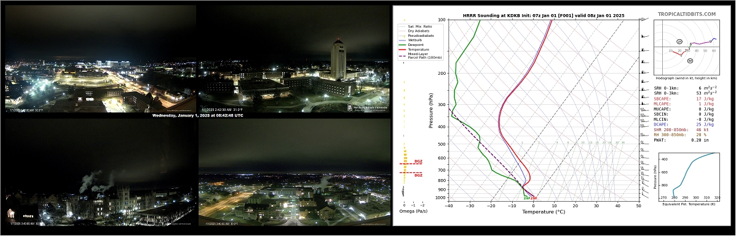Click the Wednesday January 1 UTC timestamp
The height and width of the screenshot is (236, 736).
(x=197, y=115)
